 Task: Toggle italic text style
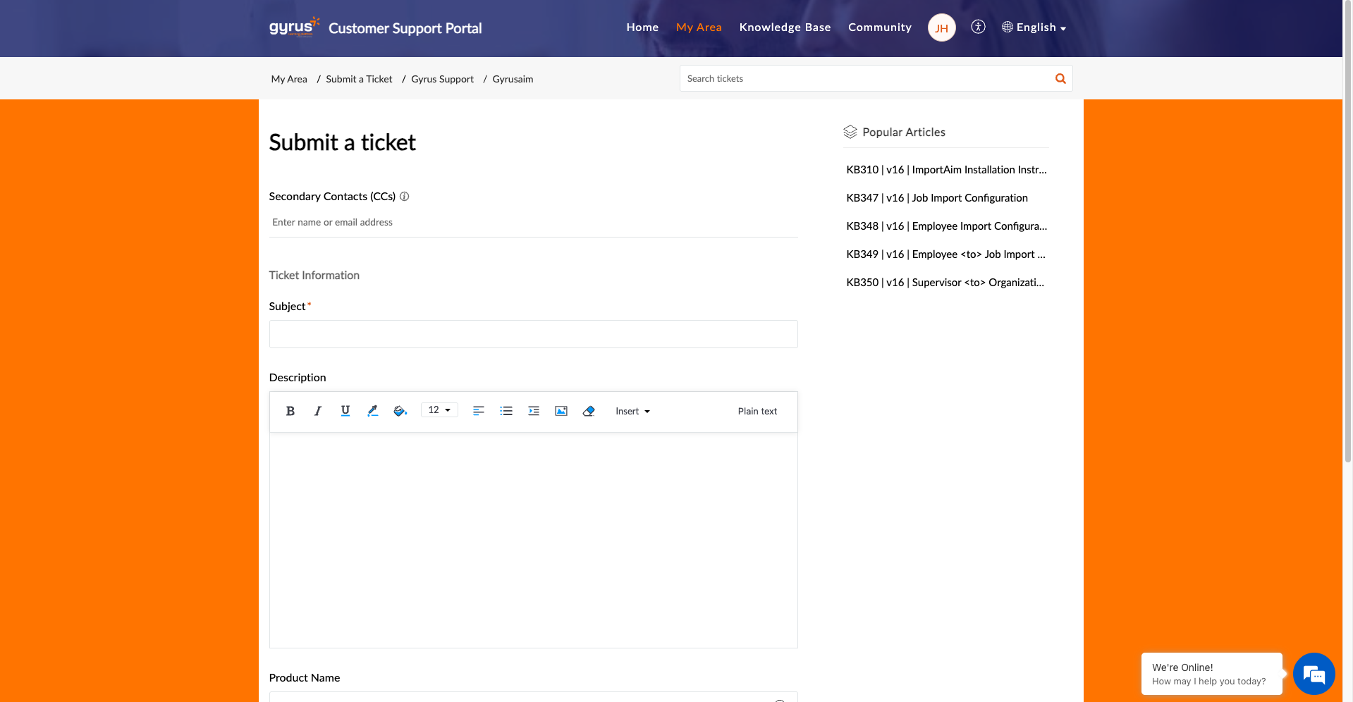click(317, 411)
